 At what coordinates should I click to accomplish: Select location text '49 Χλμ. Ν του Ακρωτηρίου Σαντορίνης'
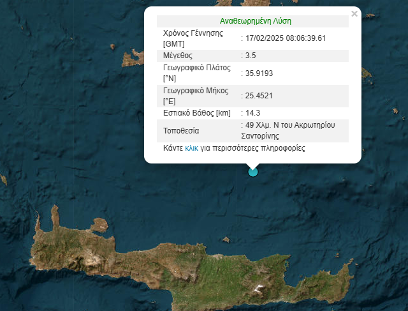pos(288,130)
